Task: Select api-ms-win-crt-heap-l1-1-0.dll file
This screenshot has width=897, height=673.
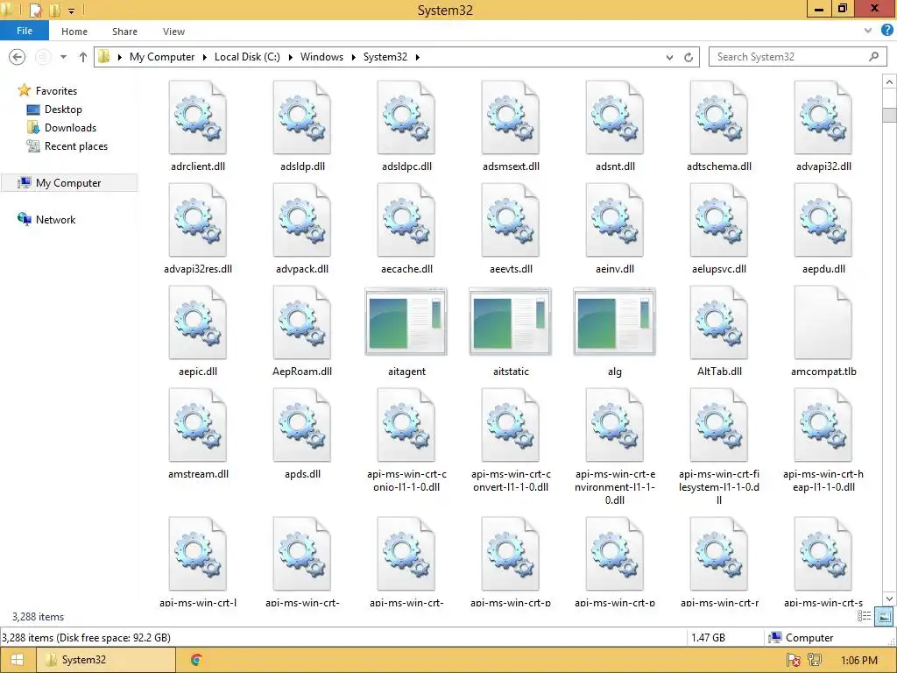Action: (x=823, y=425)
